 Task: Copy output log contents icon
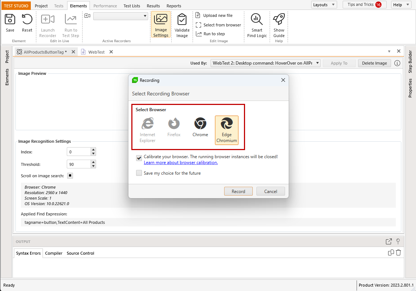[391, 252]
